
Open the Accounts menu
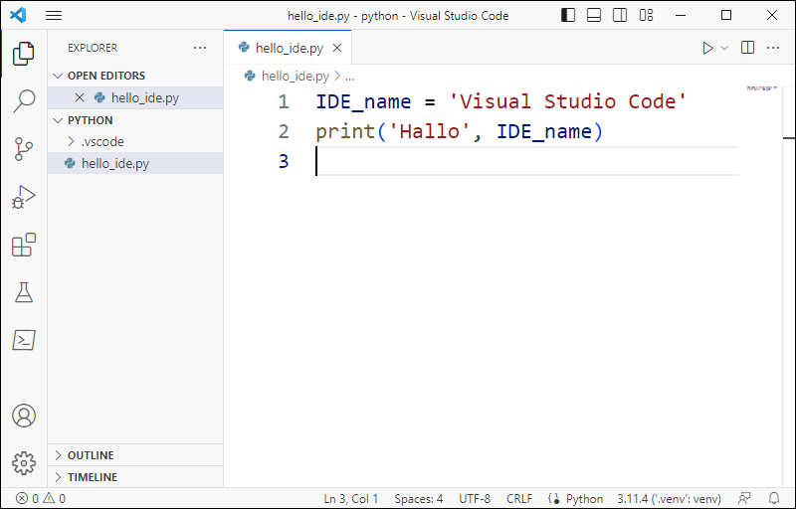tap(23, 416)
